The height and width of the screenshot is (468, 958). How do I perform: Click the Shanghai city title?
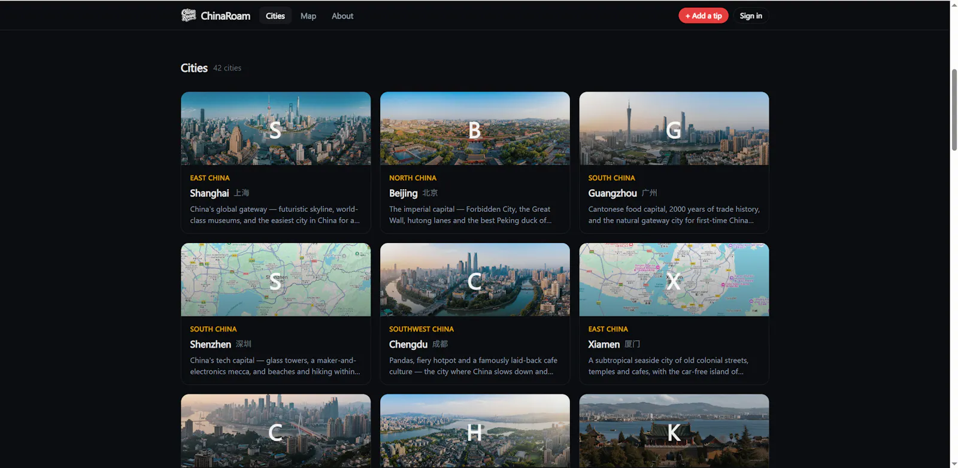[210, 193]
